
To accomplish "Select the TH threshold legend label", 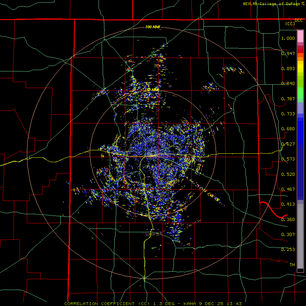I will point(292,265).
